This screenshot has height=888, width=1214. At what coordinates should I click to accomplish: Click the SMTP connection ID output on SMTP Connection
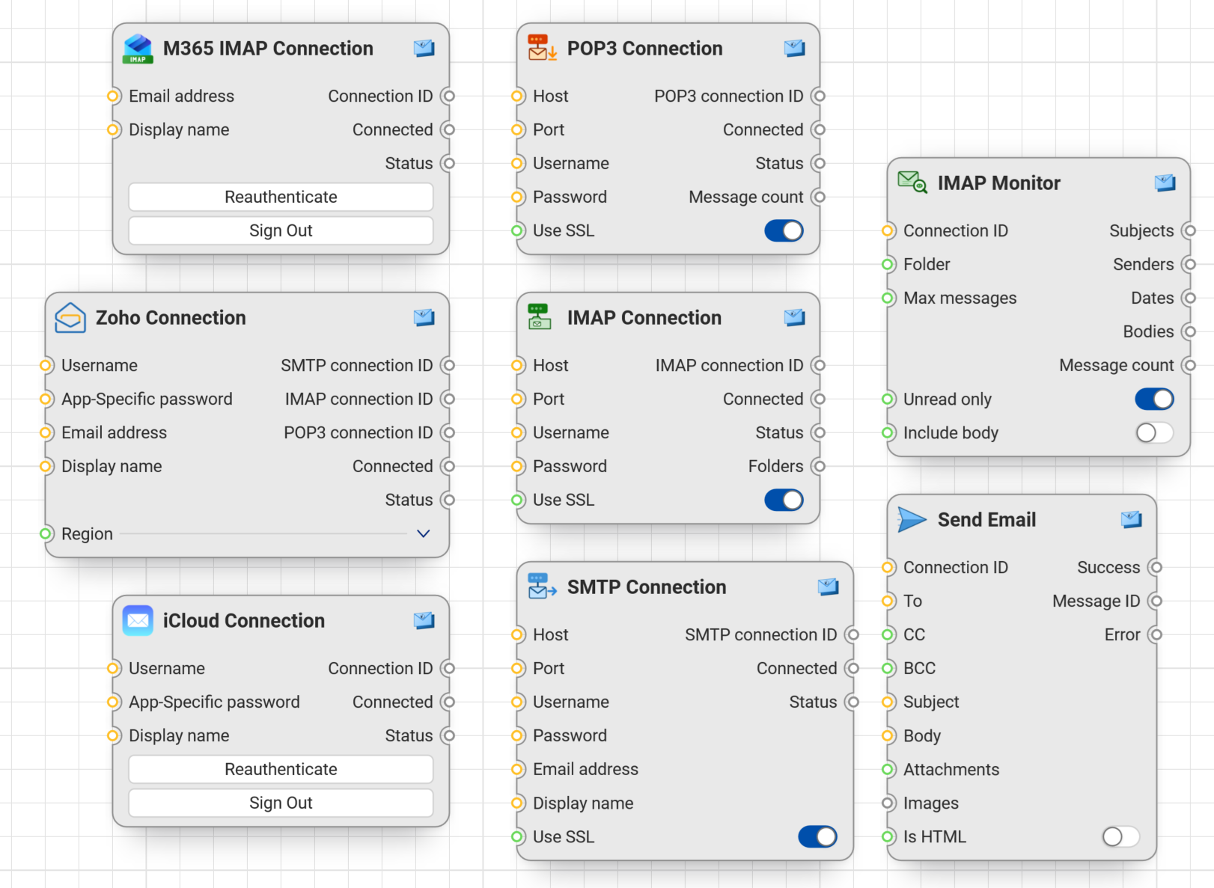852,634
